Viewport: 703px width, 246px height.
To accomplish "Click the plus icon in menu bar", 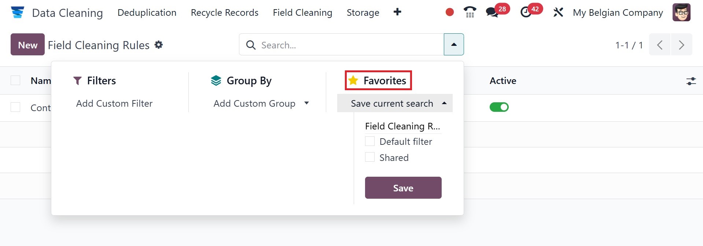I will point(397,12).
